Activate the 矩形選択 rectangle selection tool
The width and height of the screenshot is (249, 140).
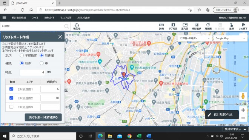197,26
